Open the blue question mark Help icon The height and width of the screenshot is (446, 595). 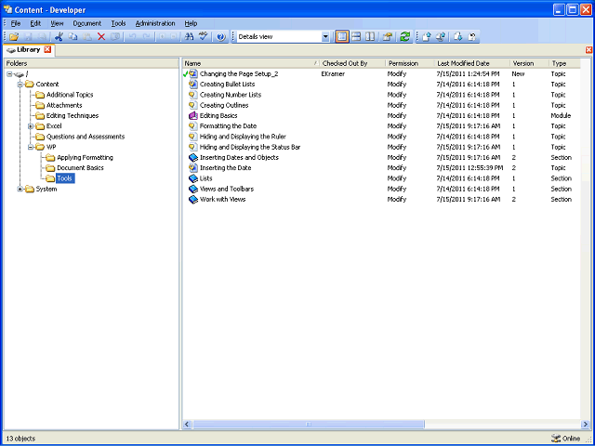click(221, 37)
